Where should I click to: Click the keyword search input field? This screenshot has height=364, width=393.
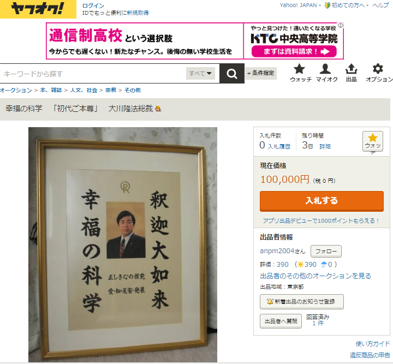click(93, 74)
